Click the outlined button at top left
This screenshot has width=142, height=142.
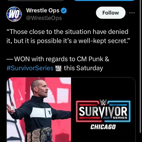coord(35,0)
